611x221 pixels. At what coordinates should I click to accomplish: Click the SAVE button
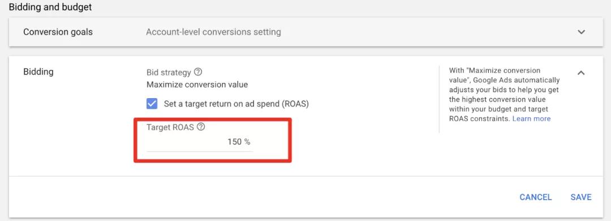point(581,197)
